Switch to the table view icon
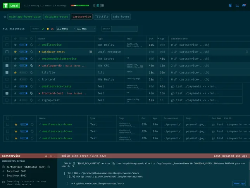The width and height of the screenshot is (250, 188). click(x=98, y=5)
